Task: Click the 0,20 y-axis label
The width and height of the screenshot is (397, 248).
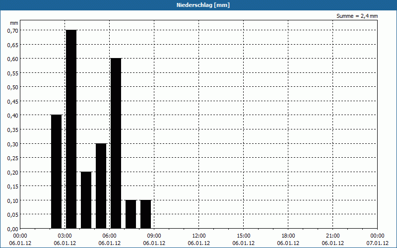Action: click(x=13, y=172)
